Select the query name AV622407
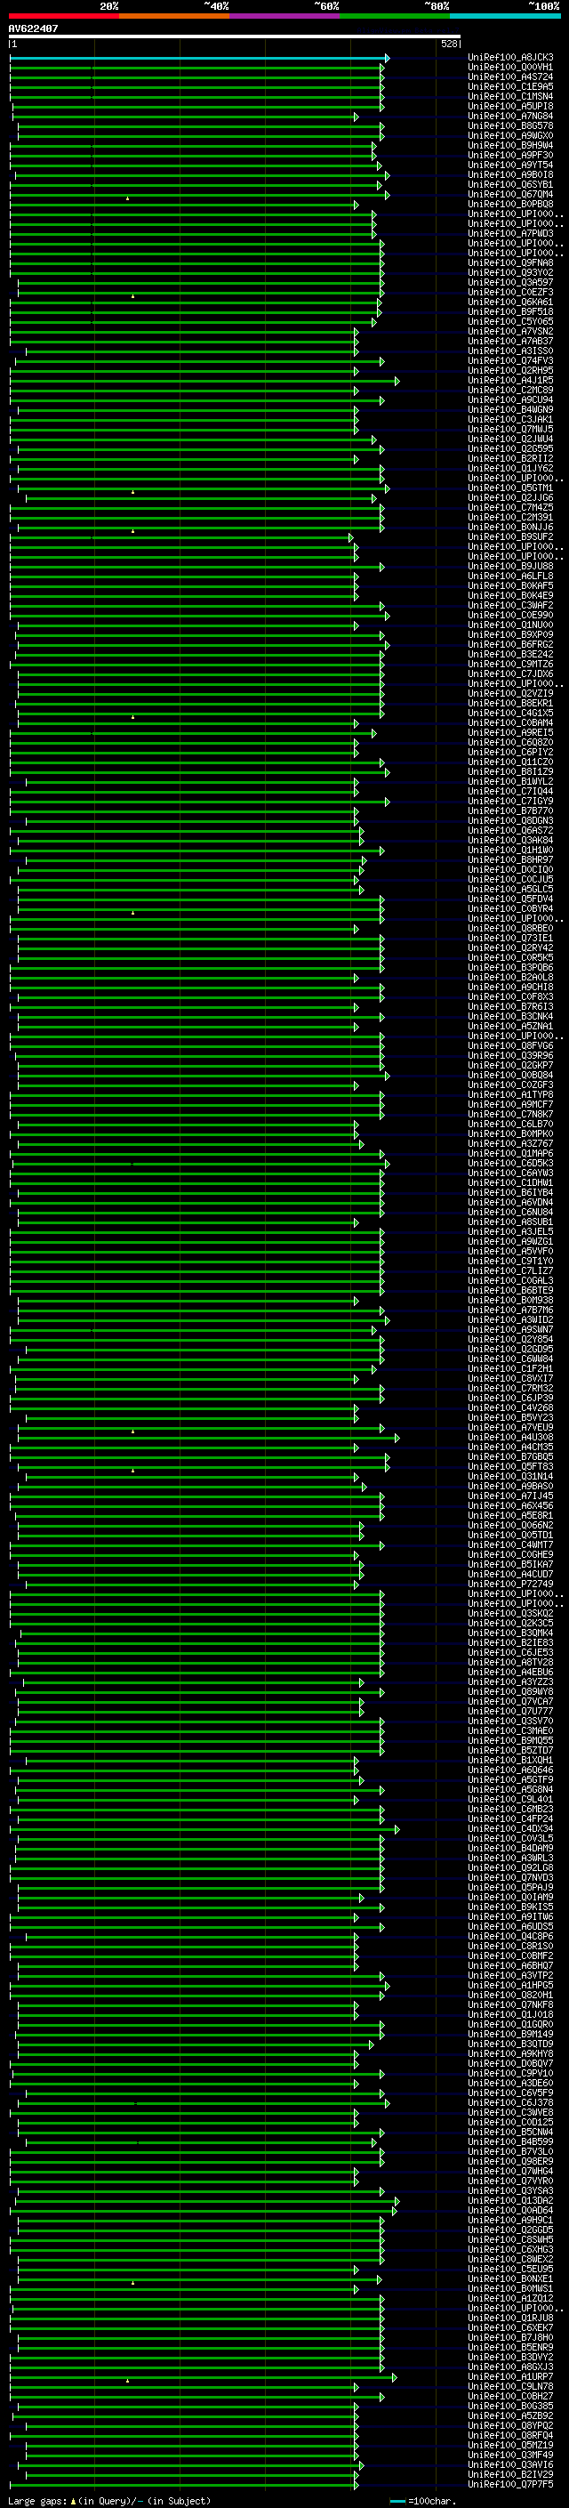 coord(33,28)
